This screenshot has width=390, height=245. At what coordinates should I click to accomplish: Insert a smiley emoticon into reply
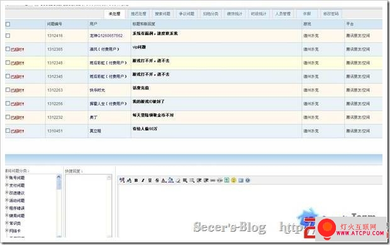coord(233,180)
